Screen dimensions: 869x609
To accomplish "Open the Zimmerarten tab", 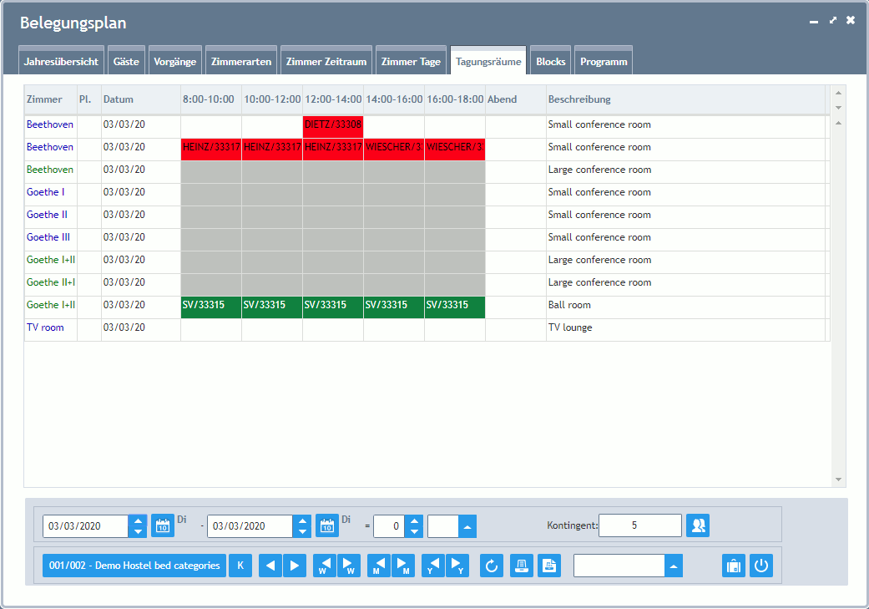I will (x=241, y=61).
